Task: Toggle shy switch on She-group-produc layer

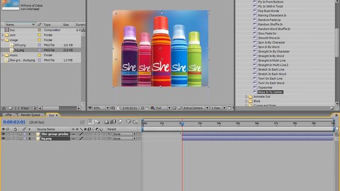Action: tap(73, 134)
